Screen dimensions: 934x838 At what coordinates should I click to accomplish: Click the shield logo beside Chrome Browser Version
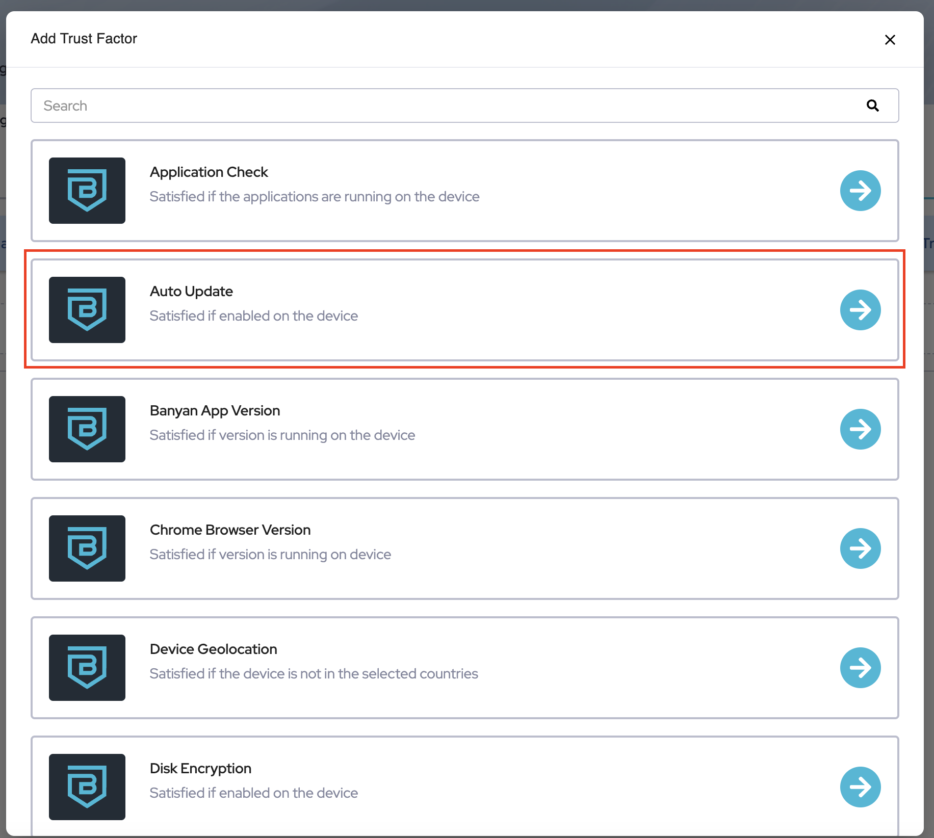[x=87, y=548]
